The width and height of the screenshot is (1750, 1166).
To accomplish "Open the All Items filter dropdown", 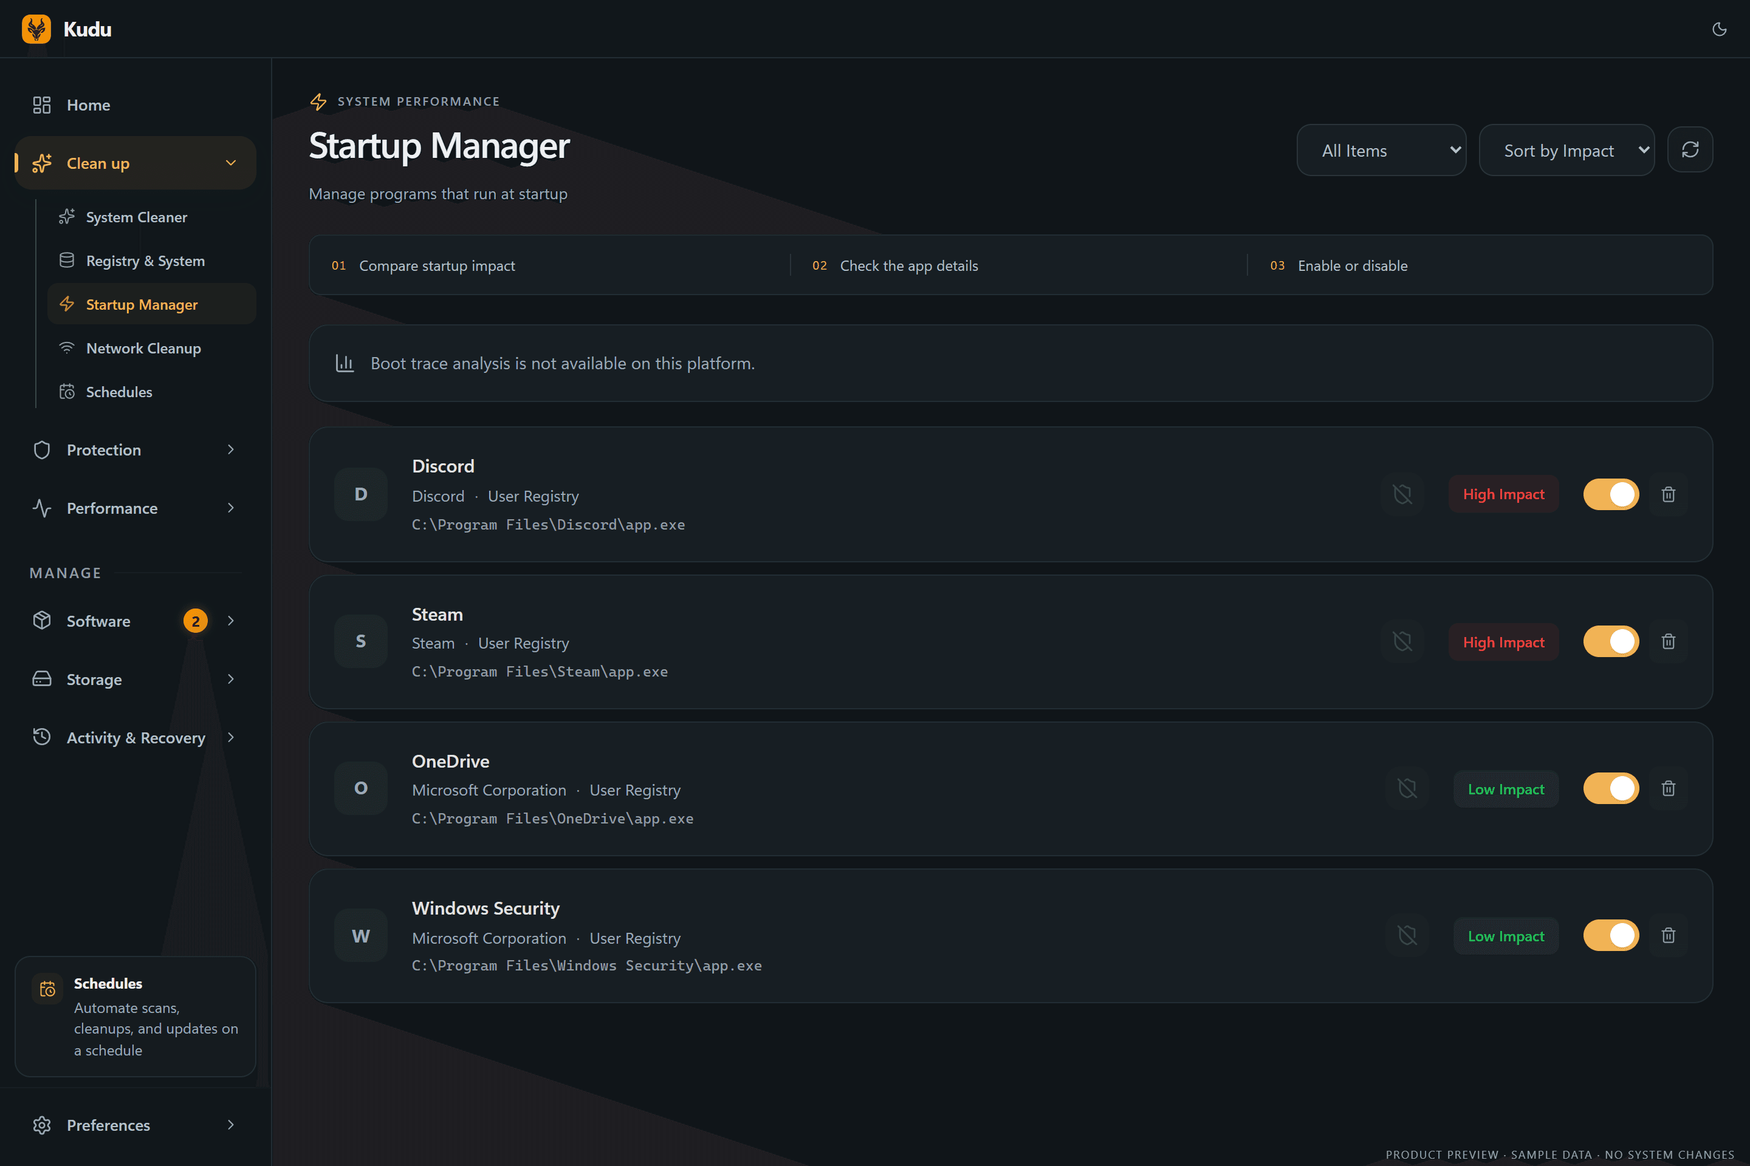I will click(1381, 150).
